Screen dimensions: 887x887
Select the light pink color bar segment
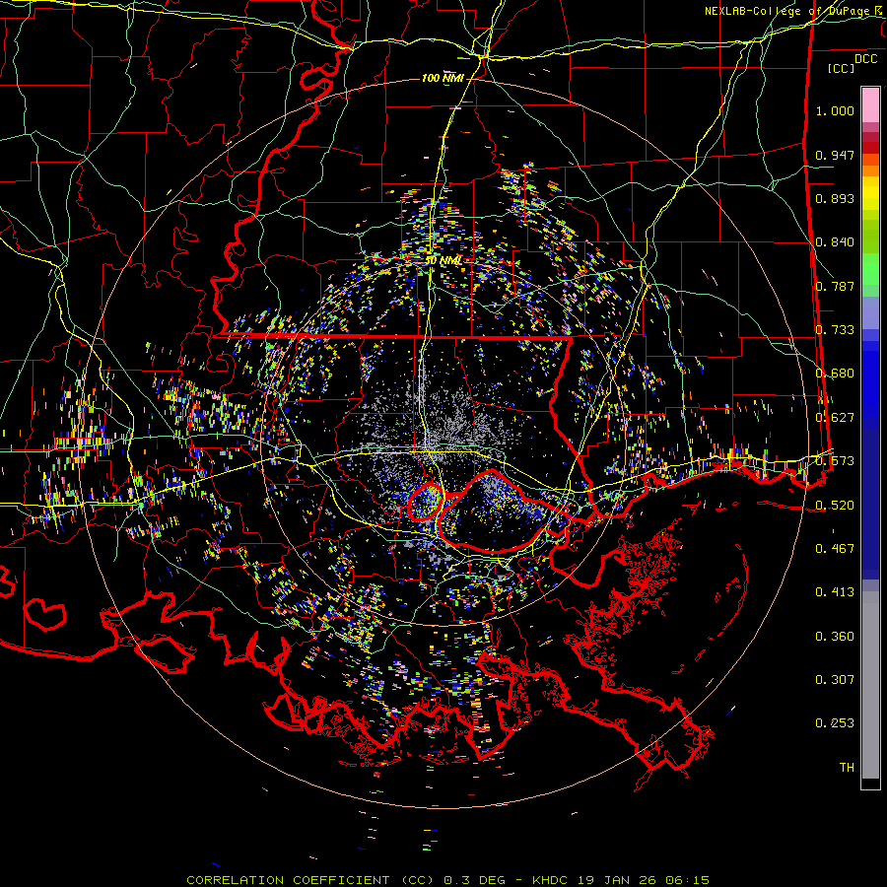870,102
